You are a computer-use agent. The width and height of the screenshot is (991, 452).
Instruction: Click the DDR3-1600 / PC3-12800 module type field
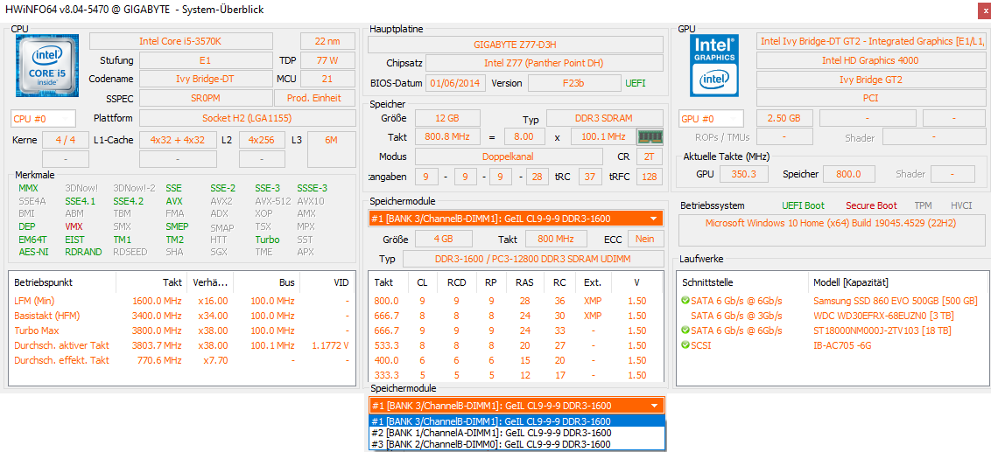tap(533, 260)
